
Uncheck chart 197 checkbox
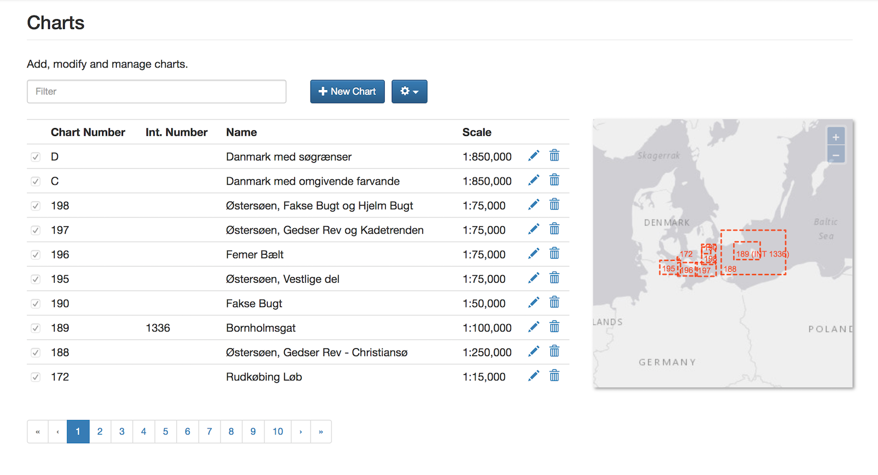(x=36, y=230)
